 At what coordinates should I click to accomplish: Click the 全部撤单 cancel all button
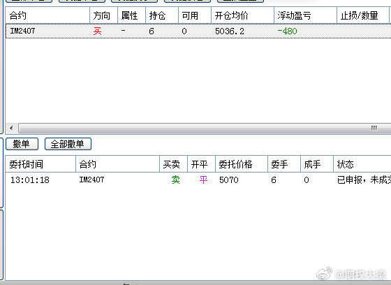(68, 144)
